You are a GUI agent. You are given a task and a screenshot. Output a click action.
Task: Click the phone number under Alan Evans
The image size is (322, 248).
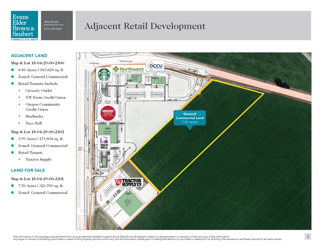tap(53, 29)
